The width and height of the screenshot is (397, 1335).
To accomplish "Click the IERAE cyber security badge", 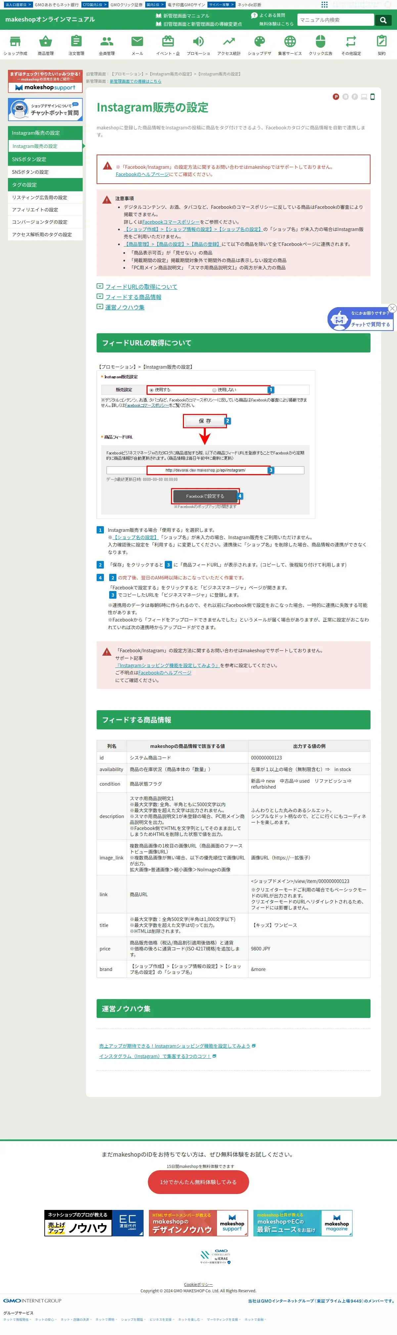I will coord(216,1257).
